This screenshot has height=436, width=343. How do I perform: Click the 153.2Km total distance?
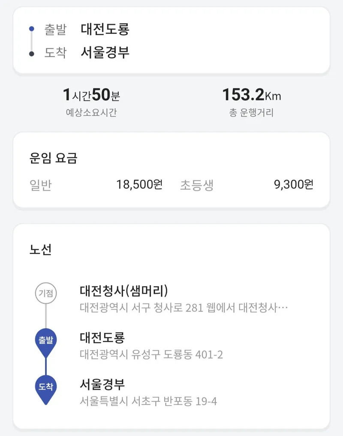pos(252,94)
